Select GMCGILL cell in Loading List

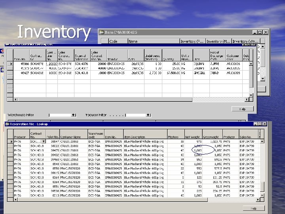pos(201,73)
